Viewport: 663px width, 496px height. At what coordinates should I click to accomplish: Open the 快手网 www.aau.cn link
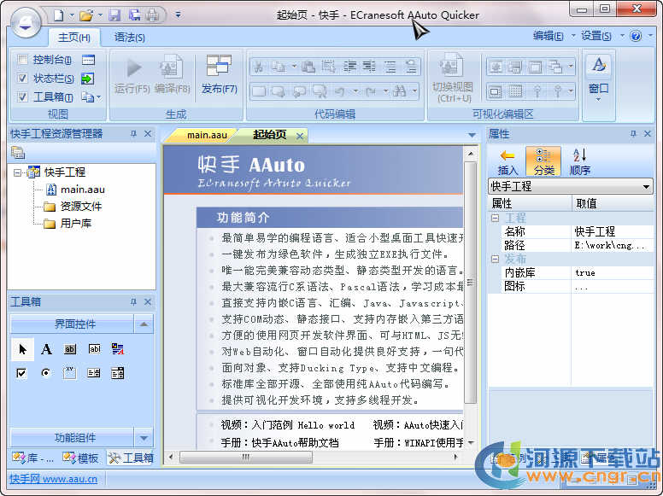coord(53,479)
